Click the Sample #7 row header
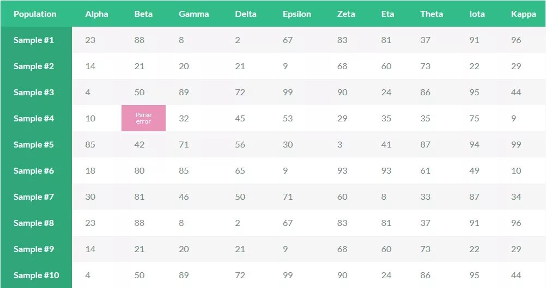Image resolution: width=546 pixels, height=288 pixels. click(34, 197)
